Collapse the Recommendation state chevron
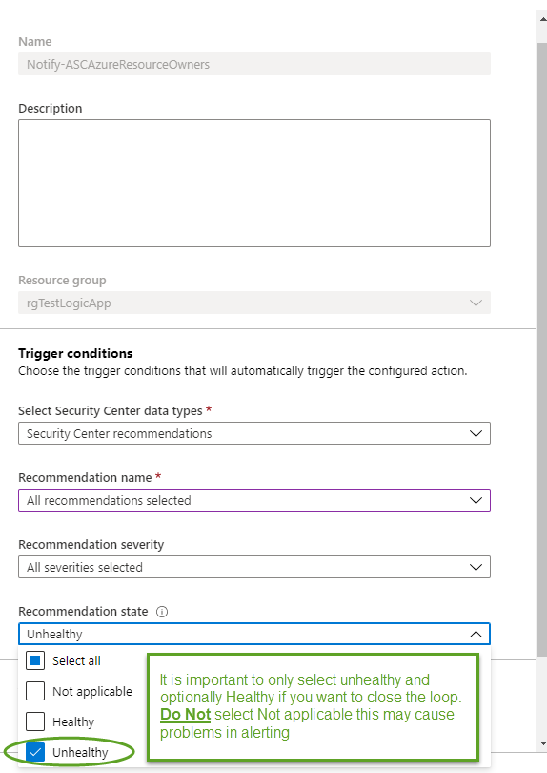 [x=476, y=634]
